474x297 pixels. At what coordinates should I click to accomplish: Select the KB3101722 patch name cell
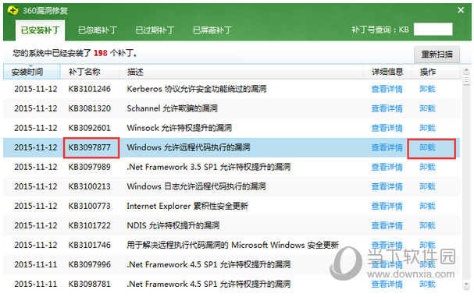90,225
